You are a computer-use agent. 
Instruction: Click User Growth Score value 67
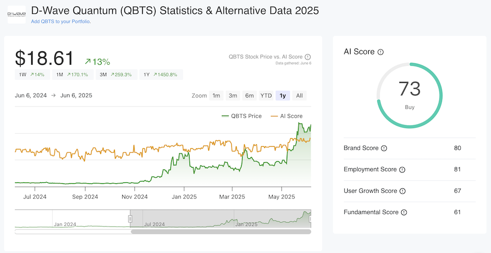tap(458, 191)
